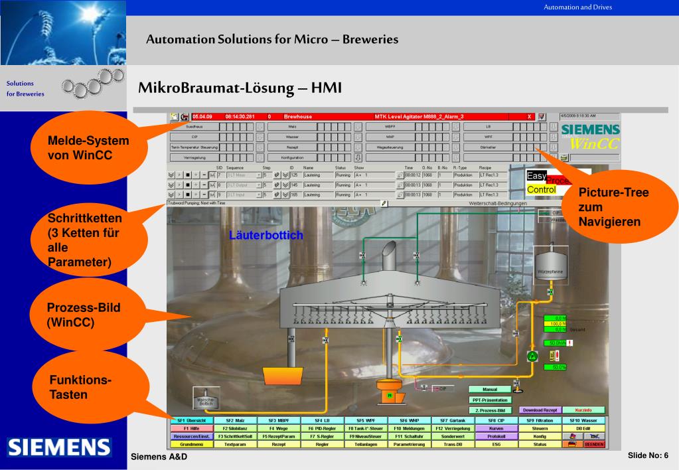Click the valve at the Manual button's right
The width and height of the screenshot is (679, 470).
coord(516,383)
